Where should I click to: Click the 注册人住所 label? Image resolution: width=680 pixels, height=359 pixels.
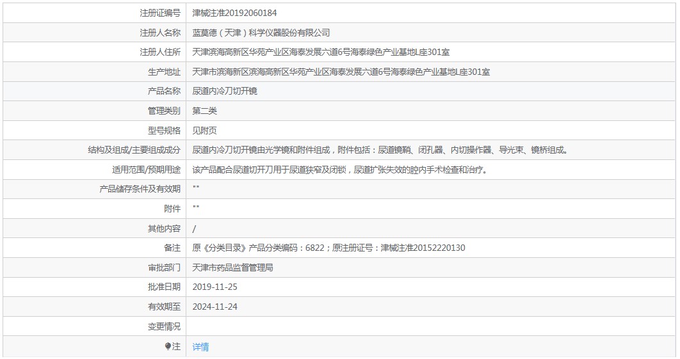[x=160, y=52]
